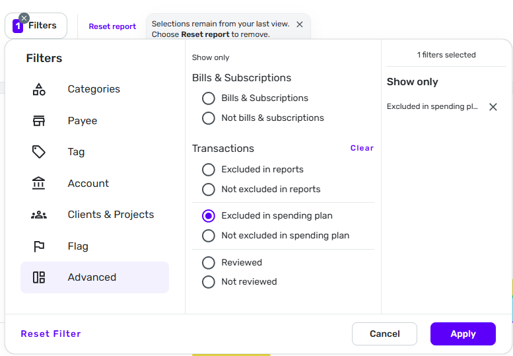This screenshot has width=513, height=356.
Task: Click the Advanced layout icon
Action: (x=39, y=277)
